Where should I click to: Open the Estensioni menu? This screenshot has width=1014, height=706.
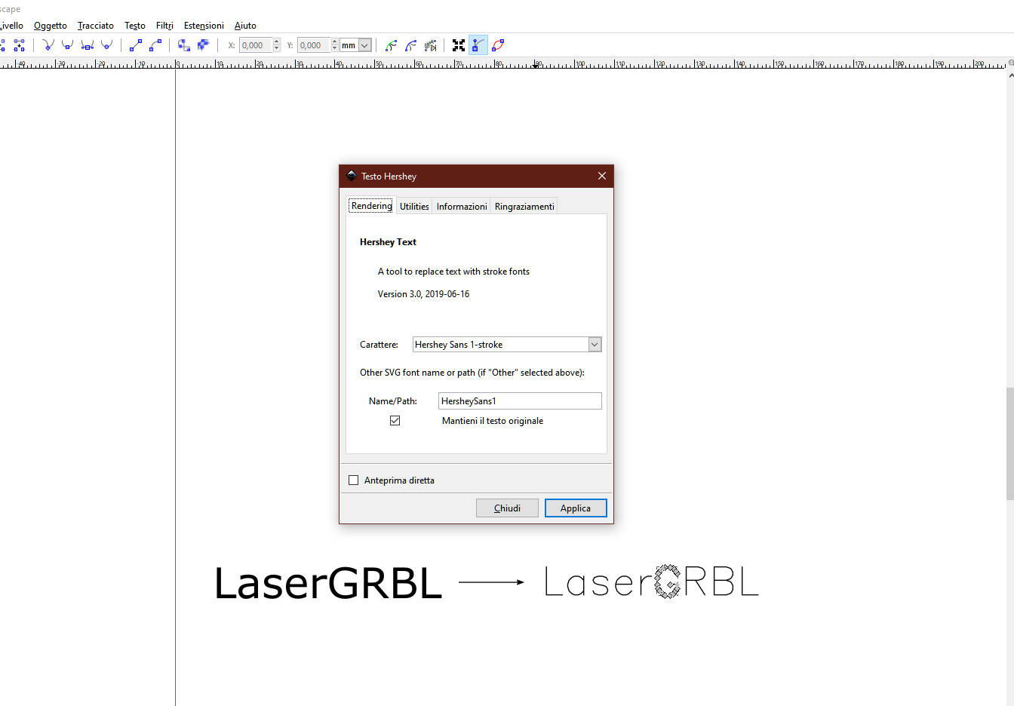click(x=204, y=26)
